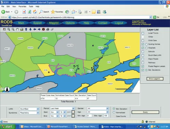Open the Gender dropdown

[x=98, y=109]
